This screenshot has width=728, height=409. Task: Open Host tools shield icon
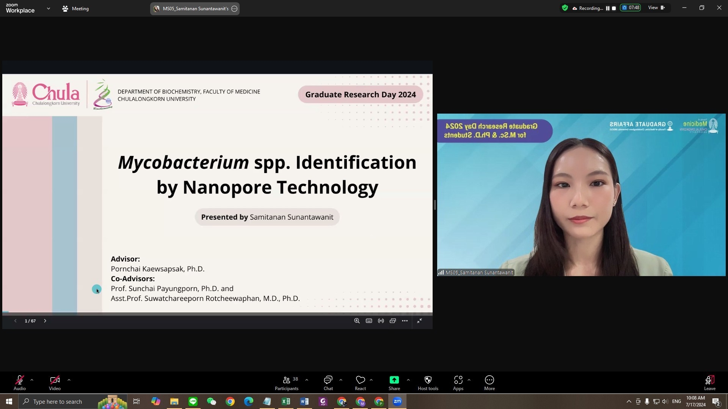(x=428, y=380)
